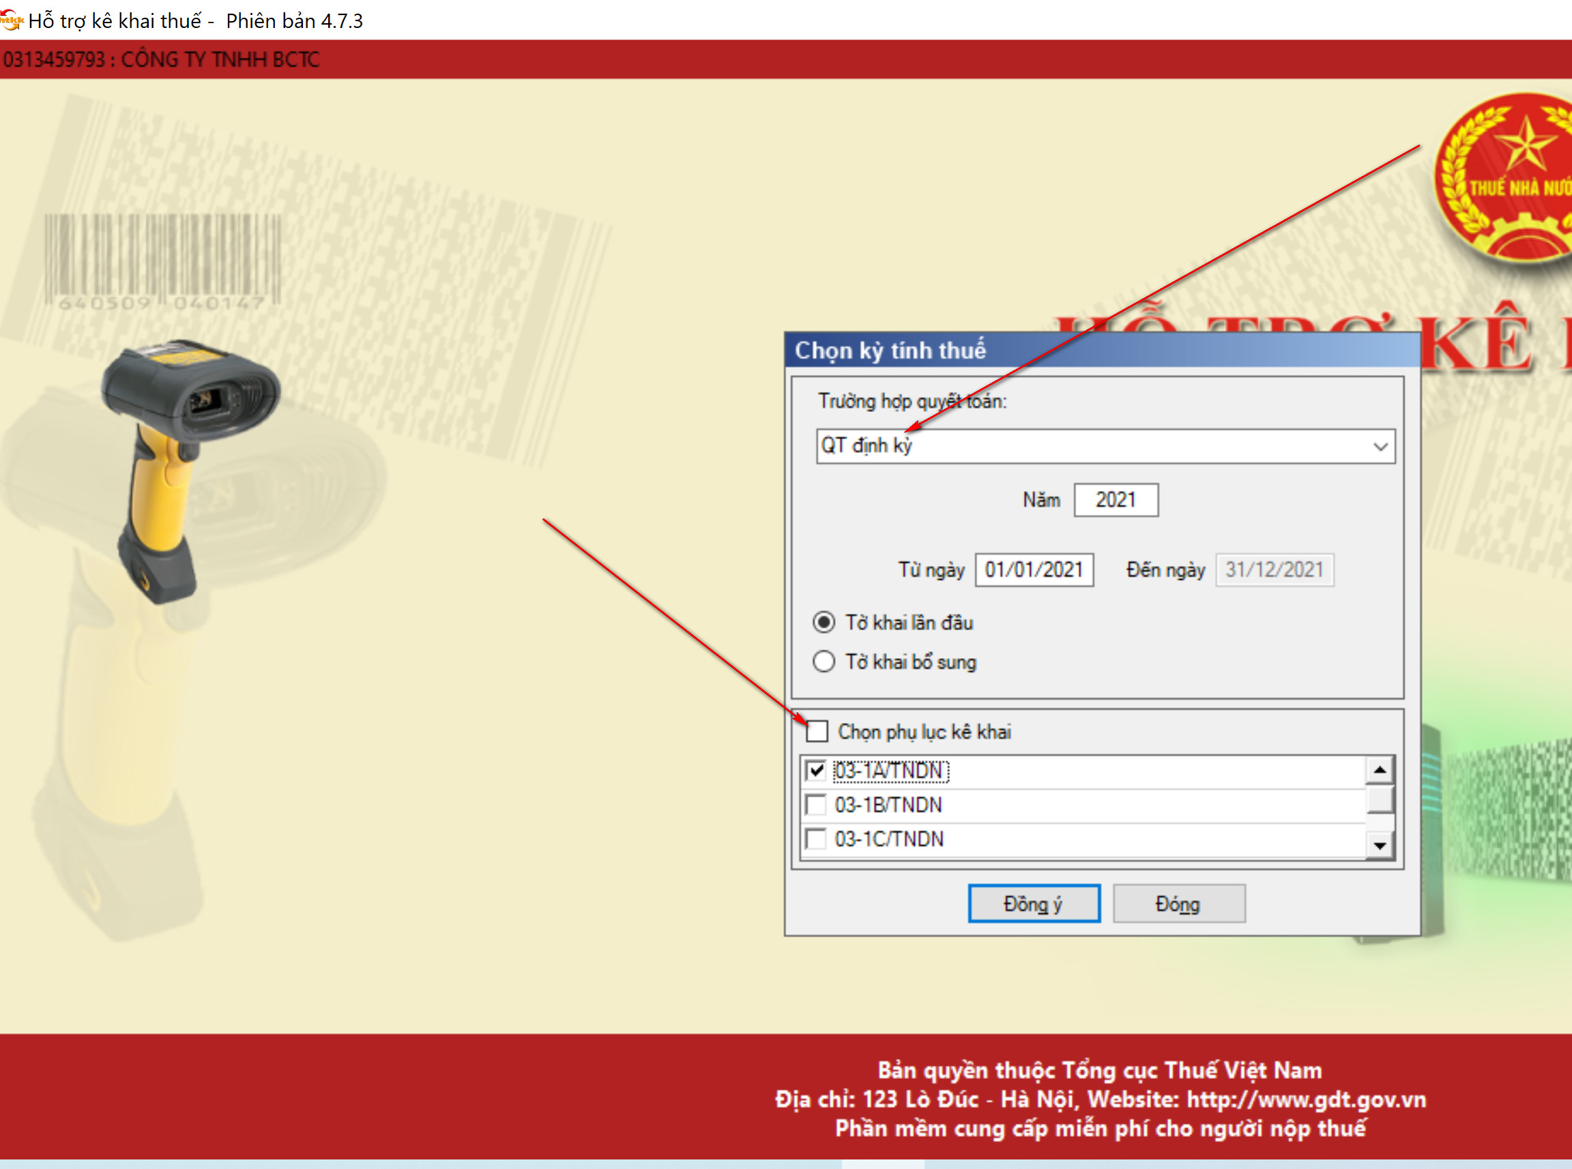Uncheck the 03-1A/TNDN appendix
This screenshot has height=1169, width=1572.
coord(816,770)
